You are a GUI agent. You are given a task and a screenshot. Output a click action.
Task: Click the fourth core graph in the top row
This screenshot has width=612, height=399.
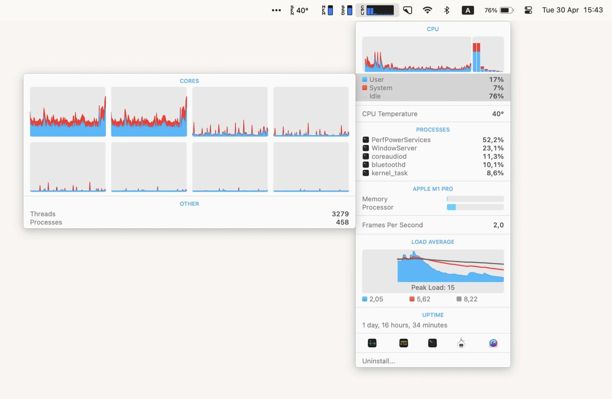tap(311, 112)
